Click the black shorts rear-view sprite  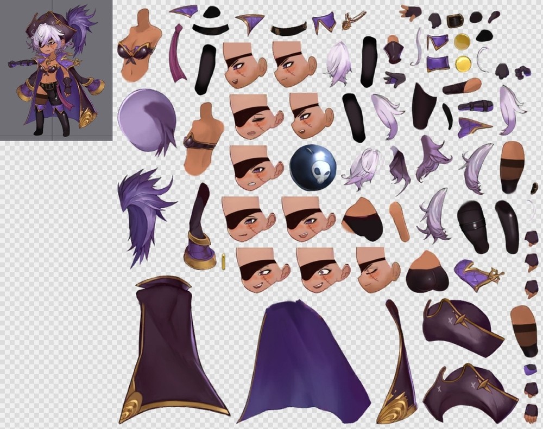coord(428,274)
